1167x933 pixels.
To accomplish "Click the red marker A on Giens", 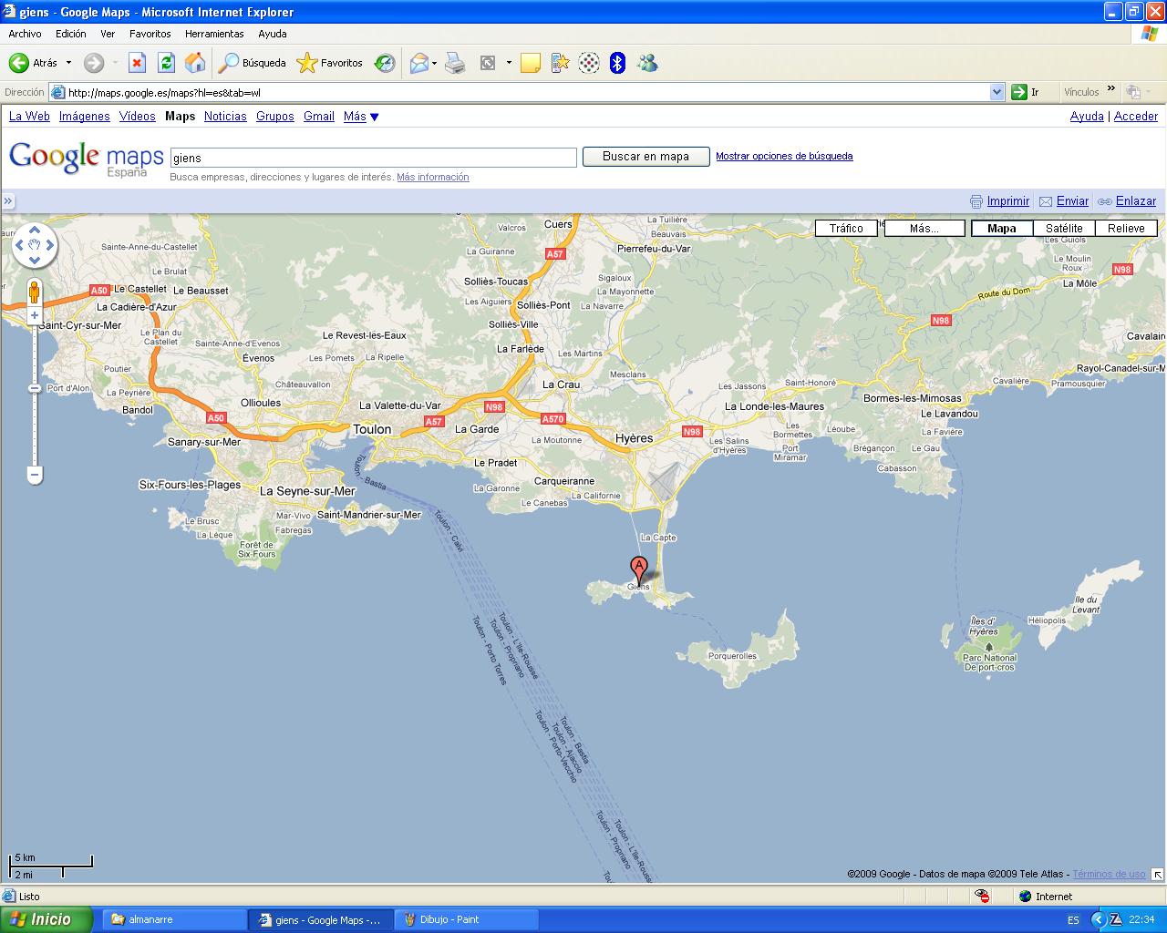I will [639, 569].
